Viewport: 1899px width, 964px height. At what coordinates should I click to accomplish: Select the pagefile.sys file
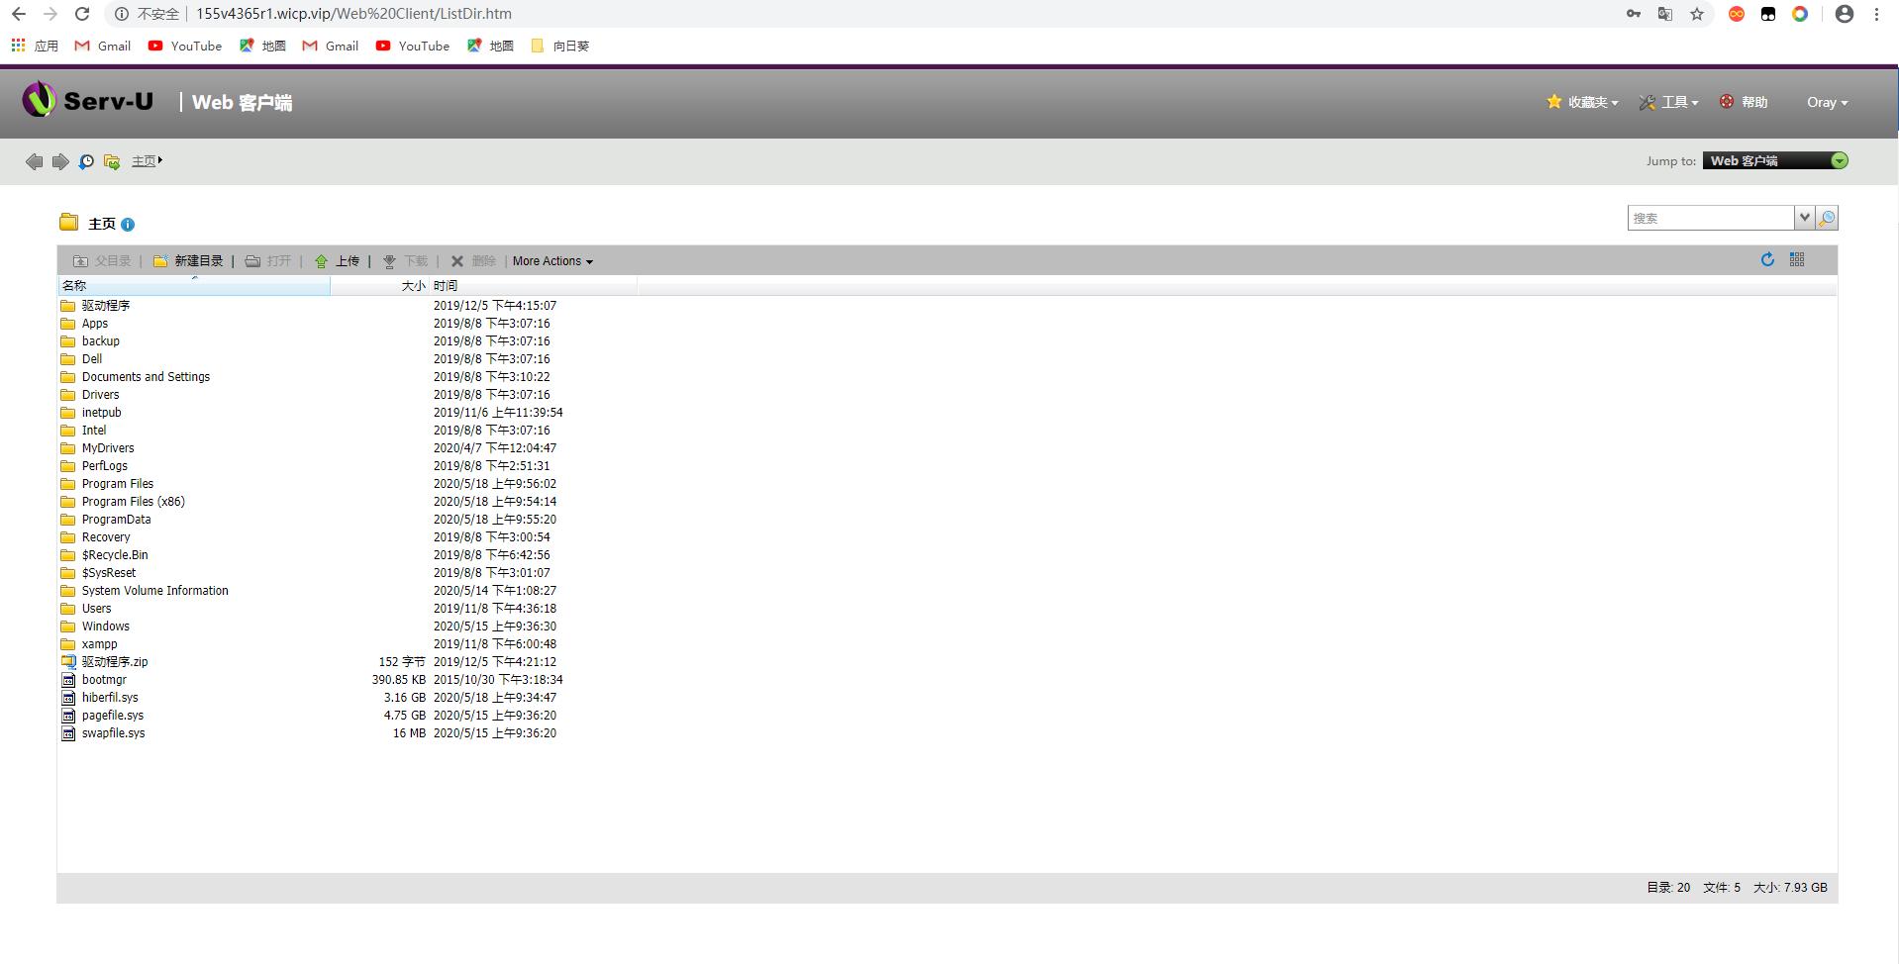click(113, 716)
